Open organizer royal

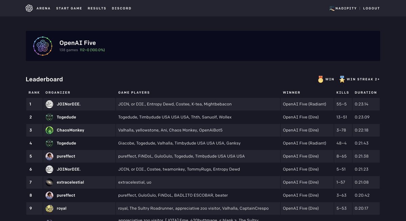pos(62,208)
